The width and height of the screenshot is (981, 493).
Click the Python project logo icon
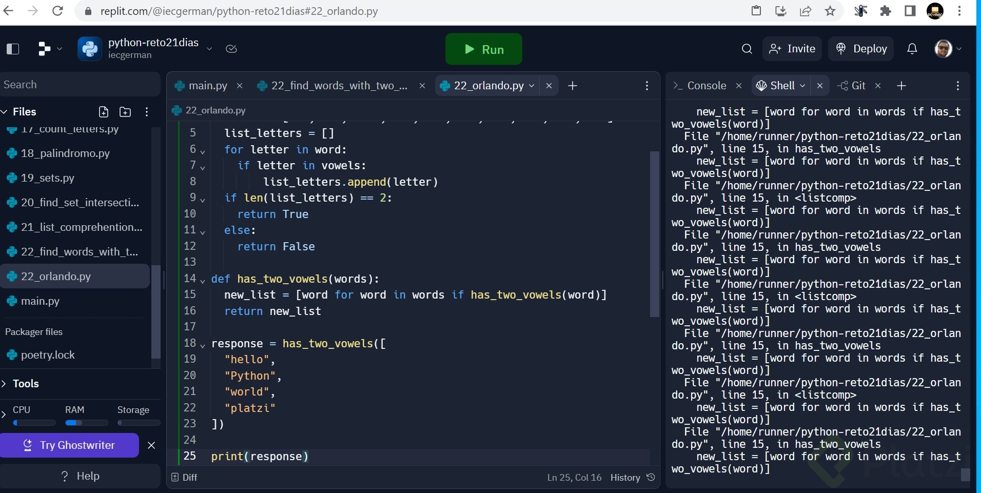tap(89, 49)
